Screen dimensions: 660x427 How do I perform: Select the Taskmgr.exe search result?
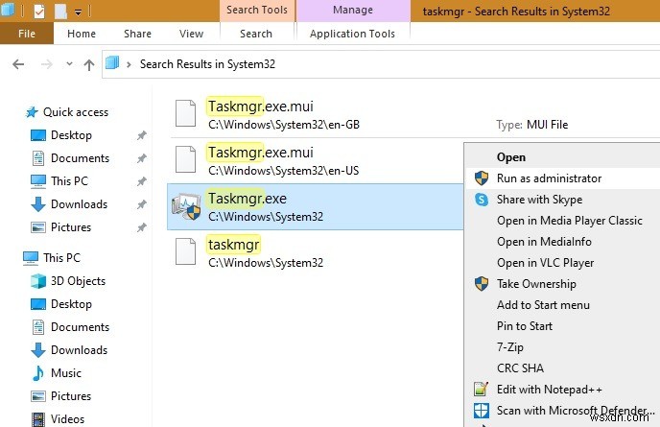click(x=316, y=206)
